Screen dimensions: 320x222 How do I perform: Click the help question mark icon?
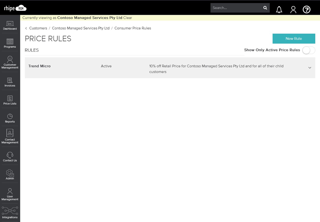[x=306, y=9]
